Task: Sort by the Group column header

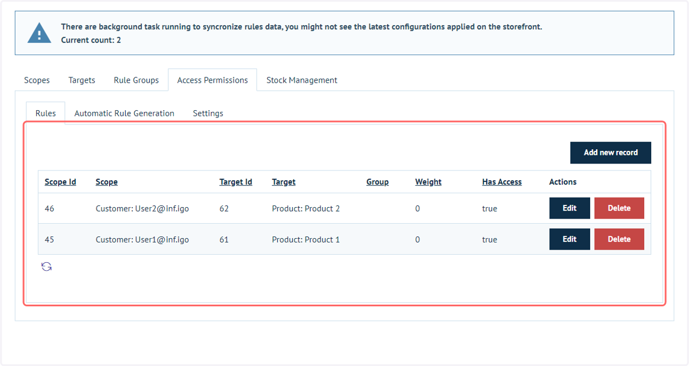Action: 377,182
